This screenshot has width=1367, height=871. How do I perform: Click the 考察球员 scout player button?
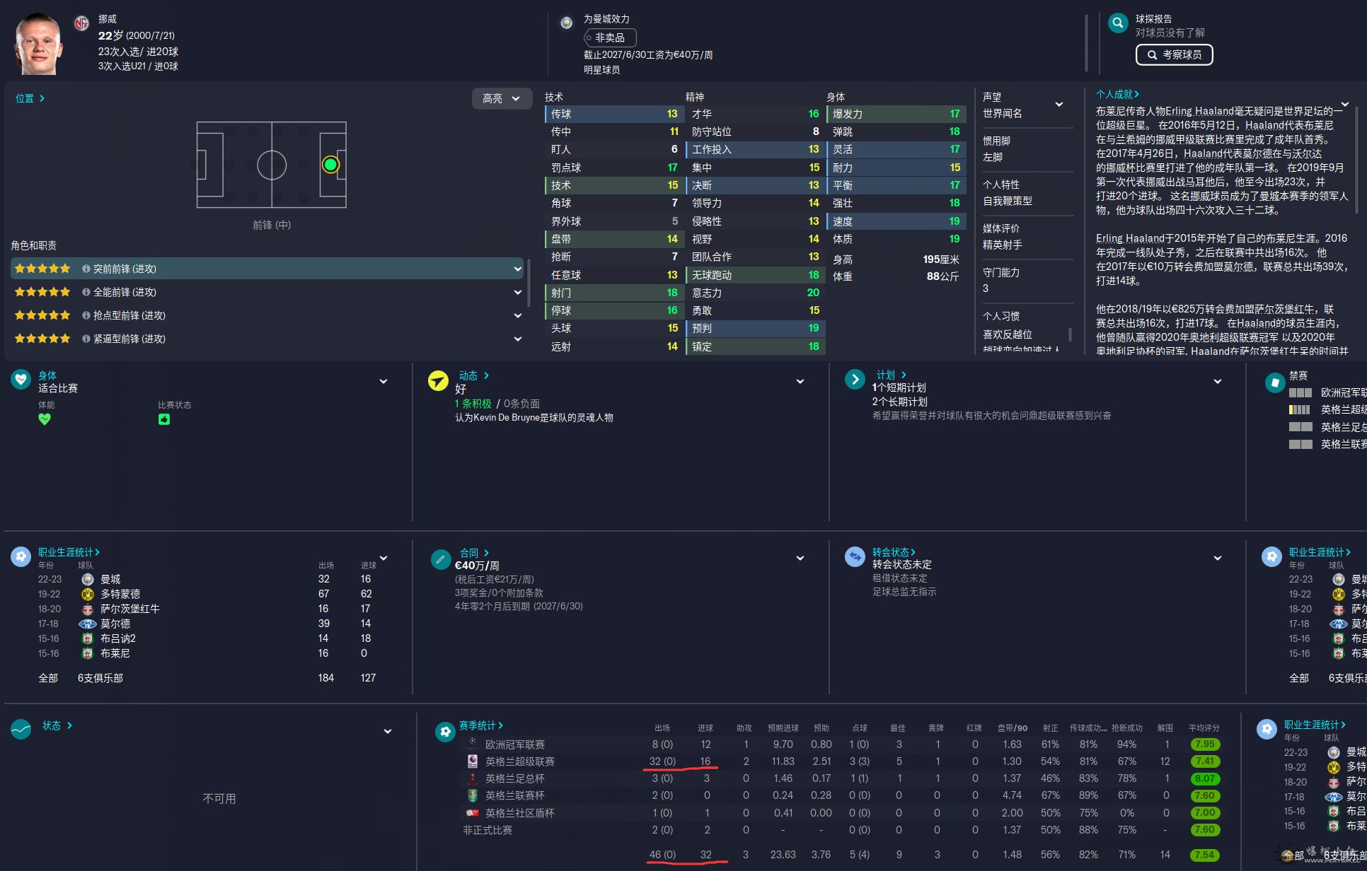tap(1174, 54)
